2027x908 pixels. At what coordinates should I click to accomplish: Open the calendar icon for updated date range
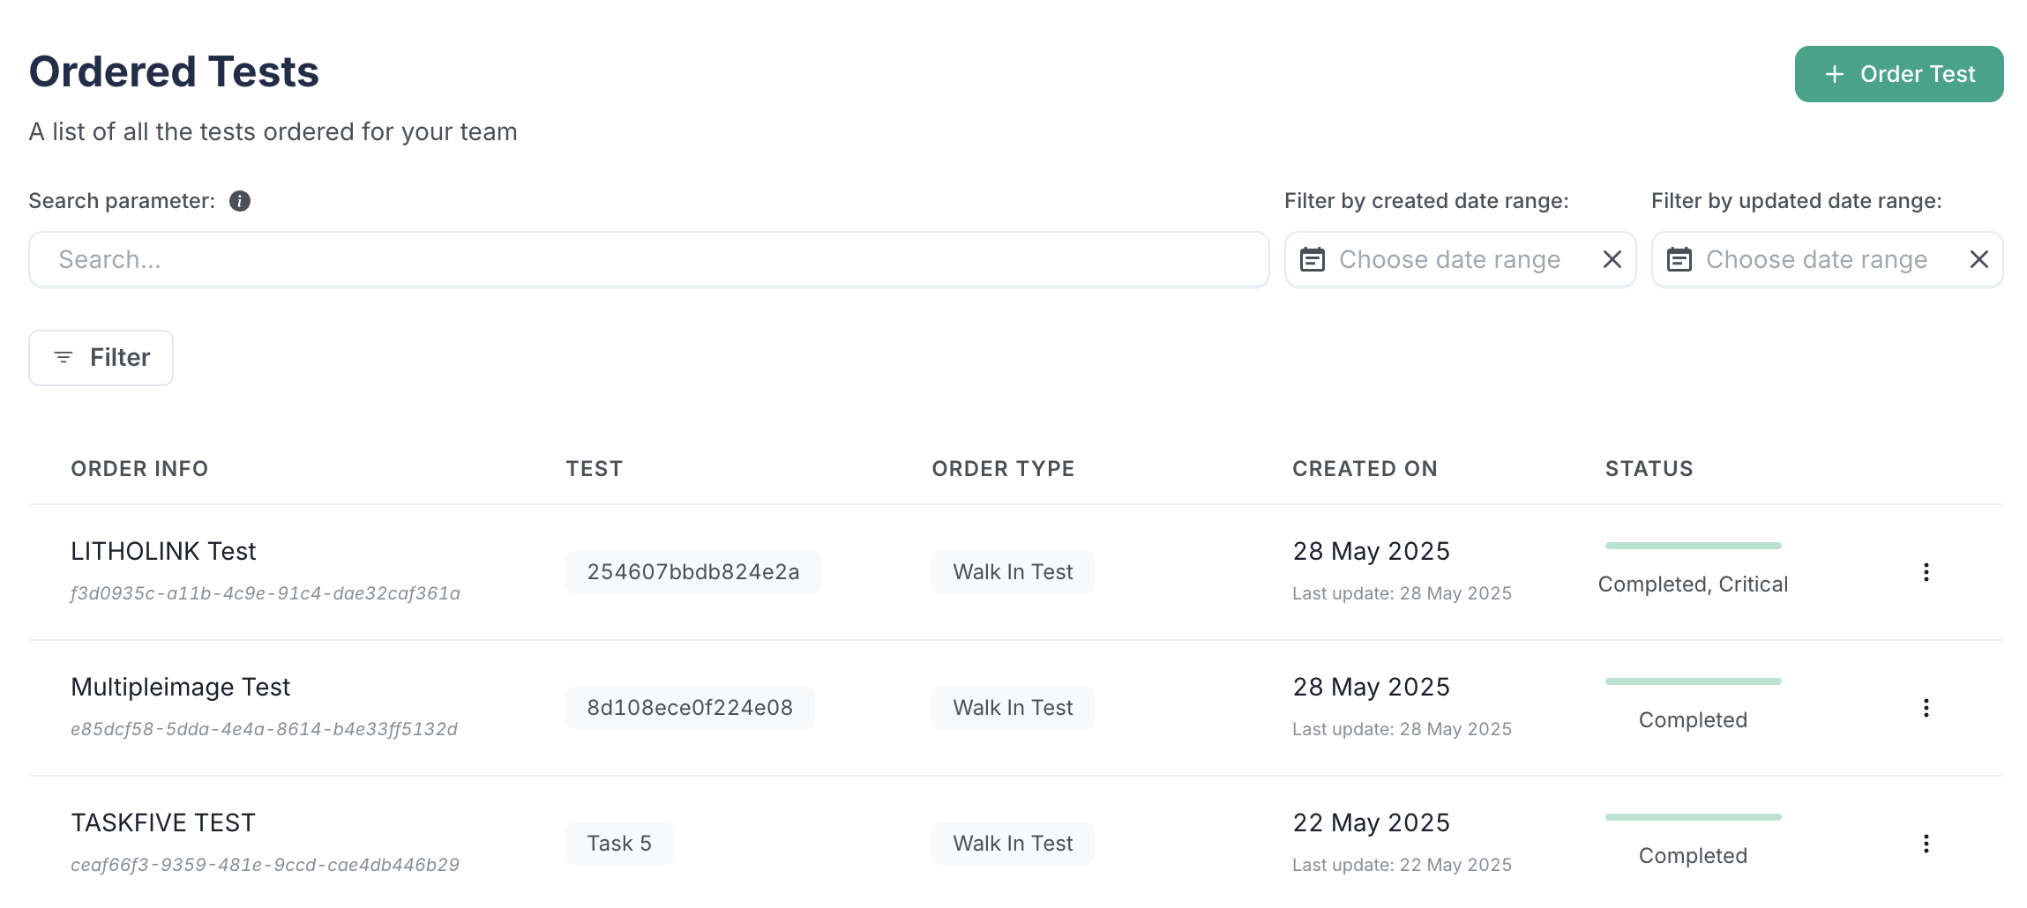[1680, 259]
